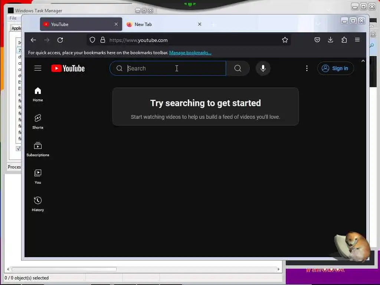Click the '0 / 0 object(s) selected' status text
Viewport: 380px width, 285px height.
point(27,278)
